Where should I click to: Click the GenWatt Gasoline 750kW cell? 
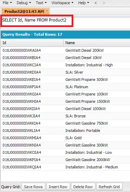pyautogui.click(x=97, y=123)
